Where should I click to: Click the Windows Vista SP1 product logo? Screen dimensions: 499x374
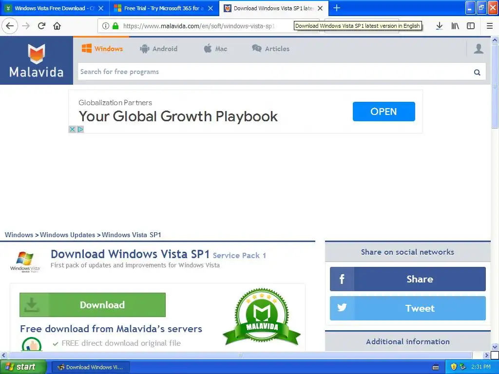click(25, 262)
